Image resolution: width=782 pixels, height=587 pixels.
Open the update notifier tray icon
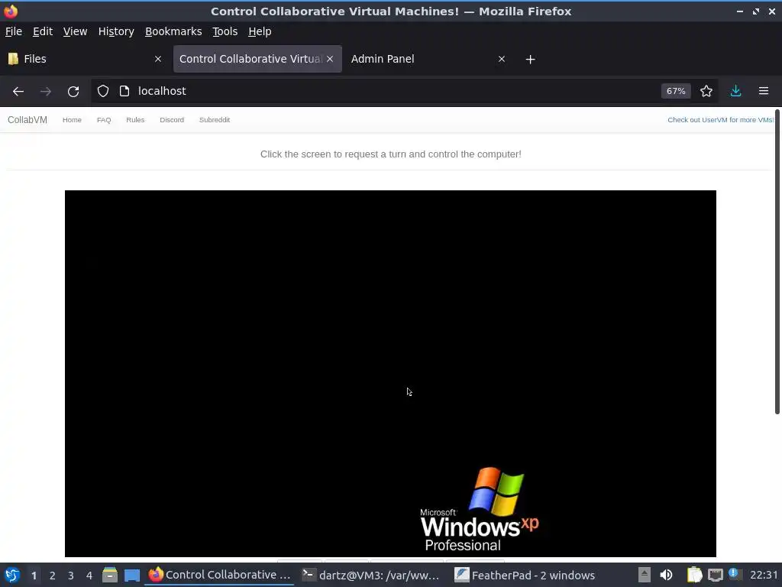[x=735, y=574]
